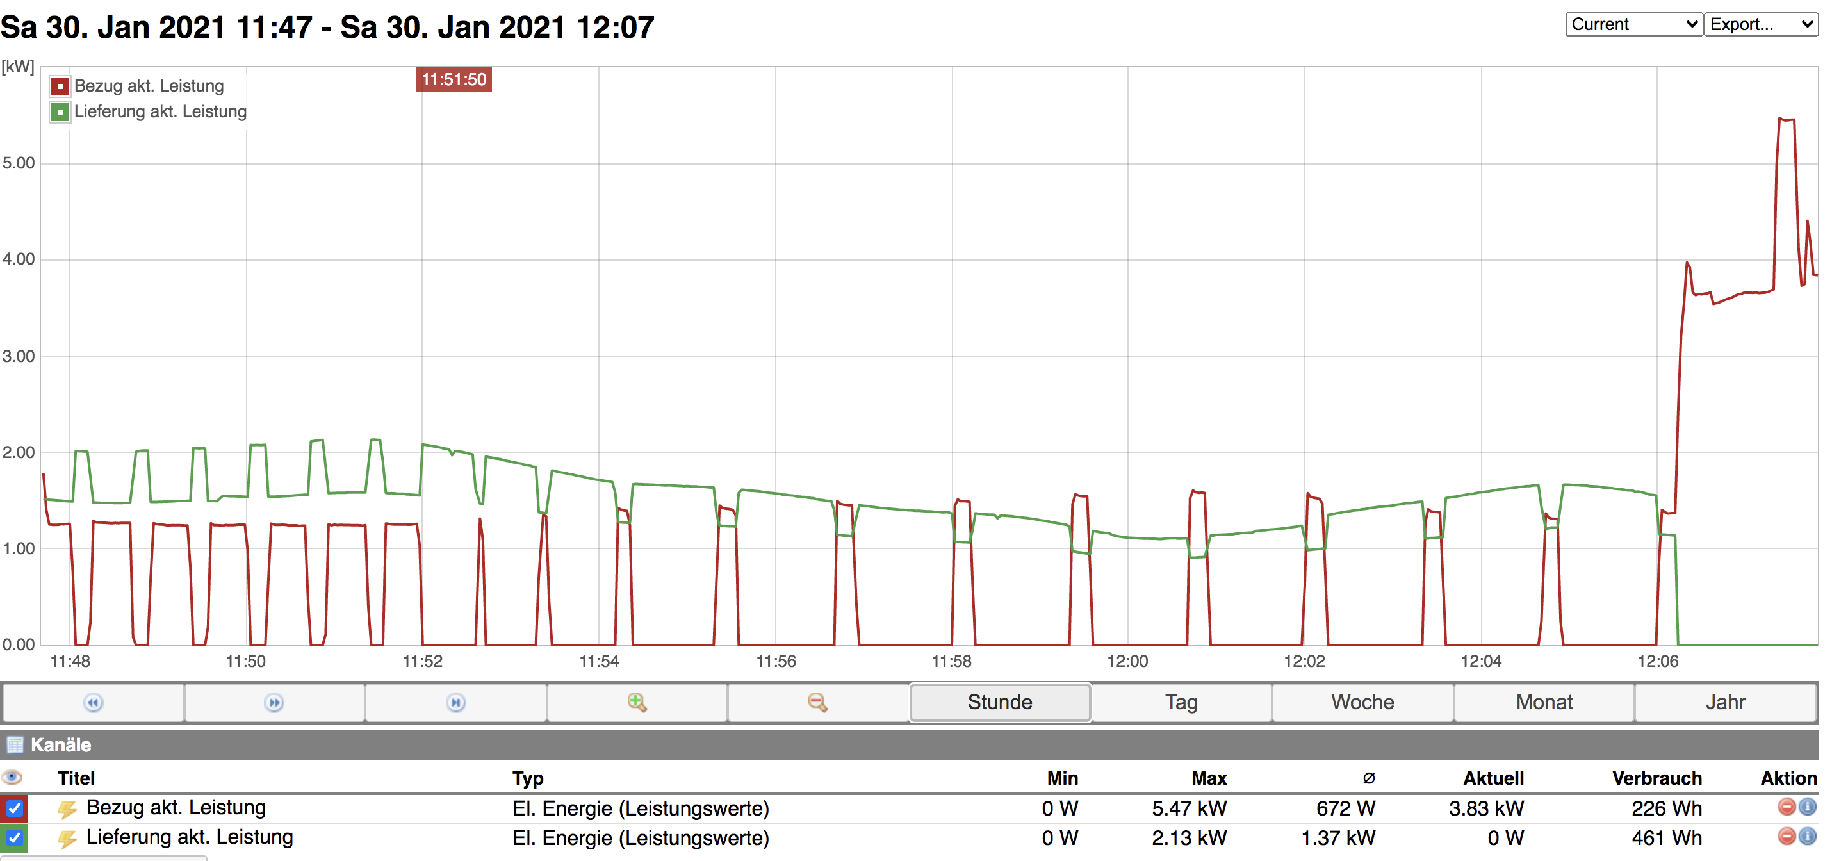
Task: Toggle all channels with the eye icon
Action: click(12, 777)
